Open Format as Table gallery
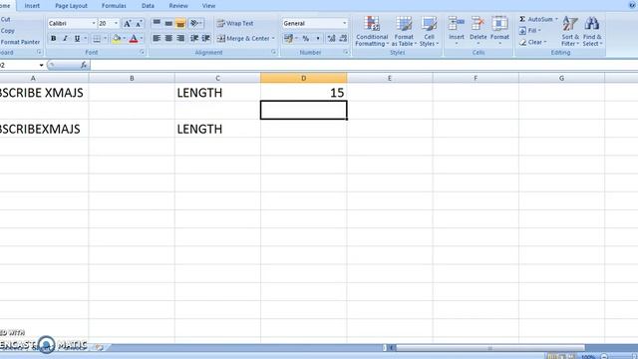This screenshot has height=359, width=638. pyautogui.click(x=404, y=31)
